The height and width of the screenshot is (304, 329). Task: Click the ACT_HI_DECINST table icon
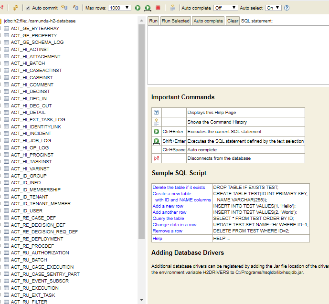click(x=7, y=92)
